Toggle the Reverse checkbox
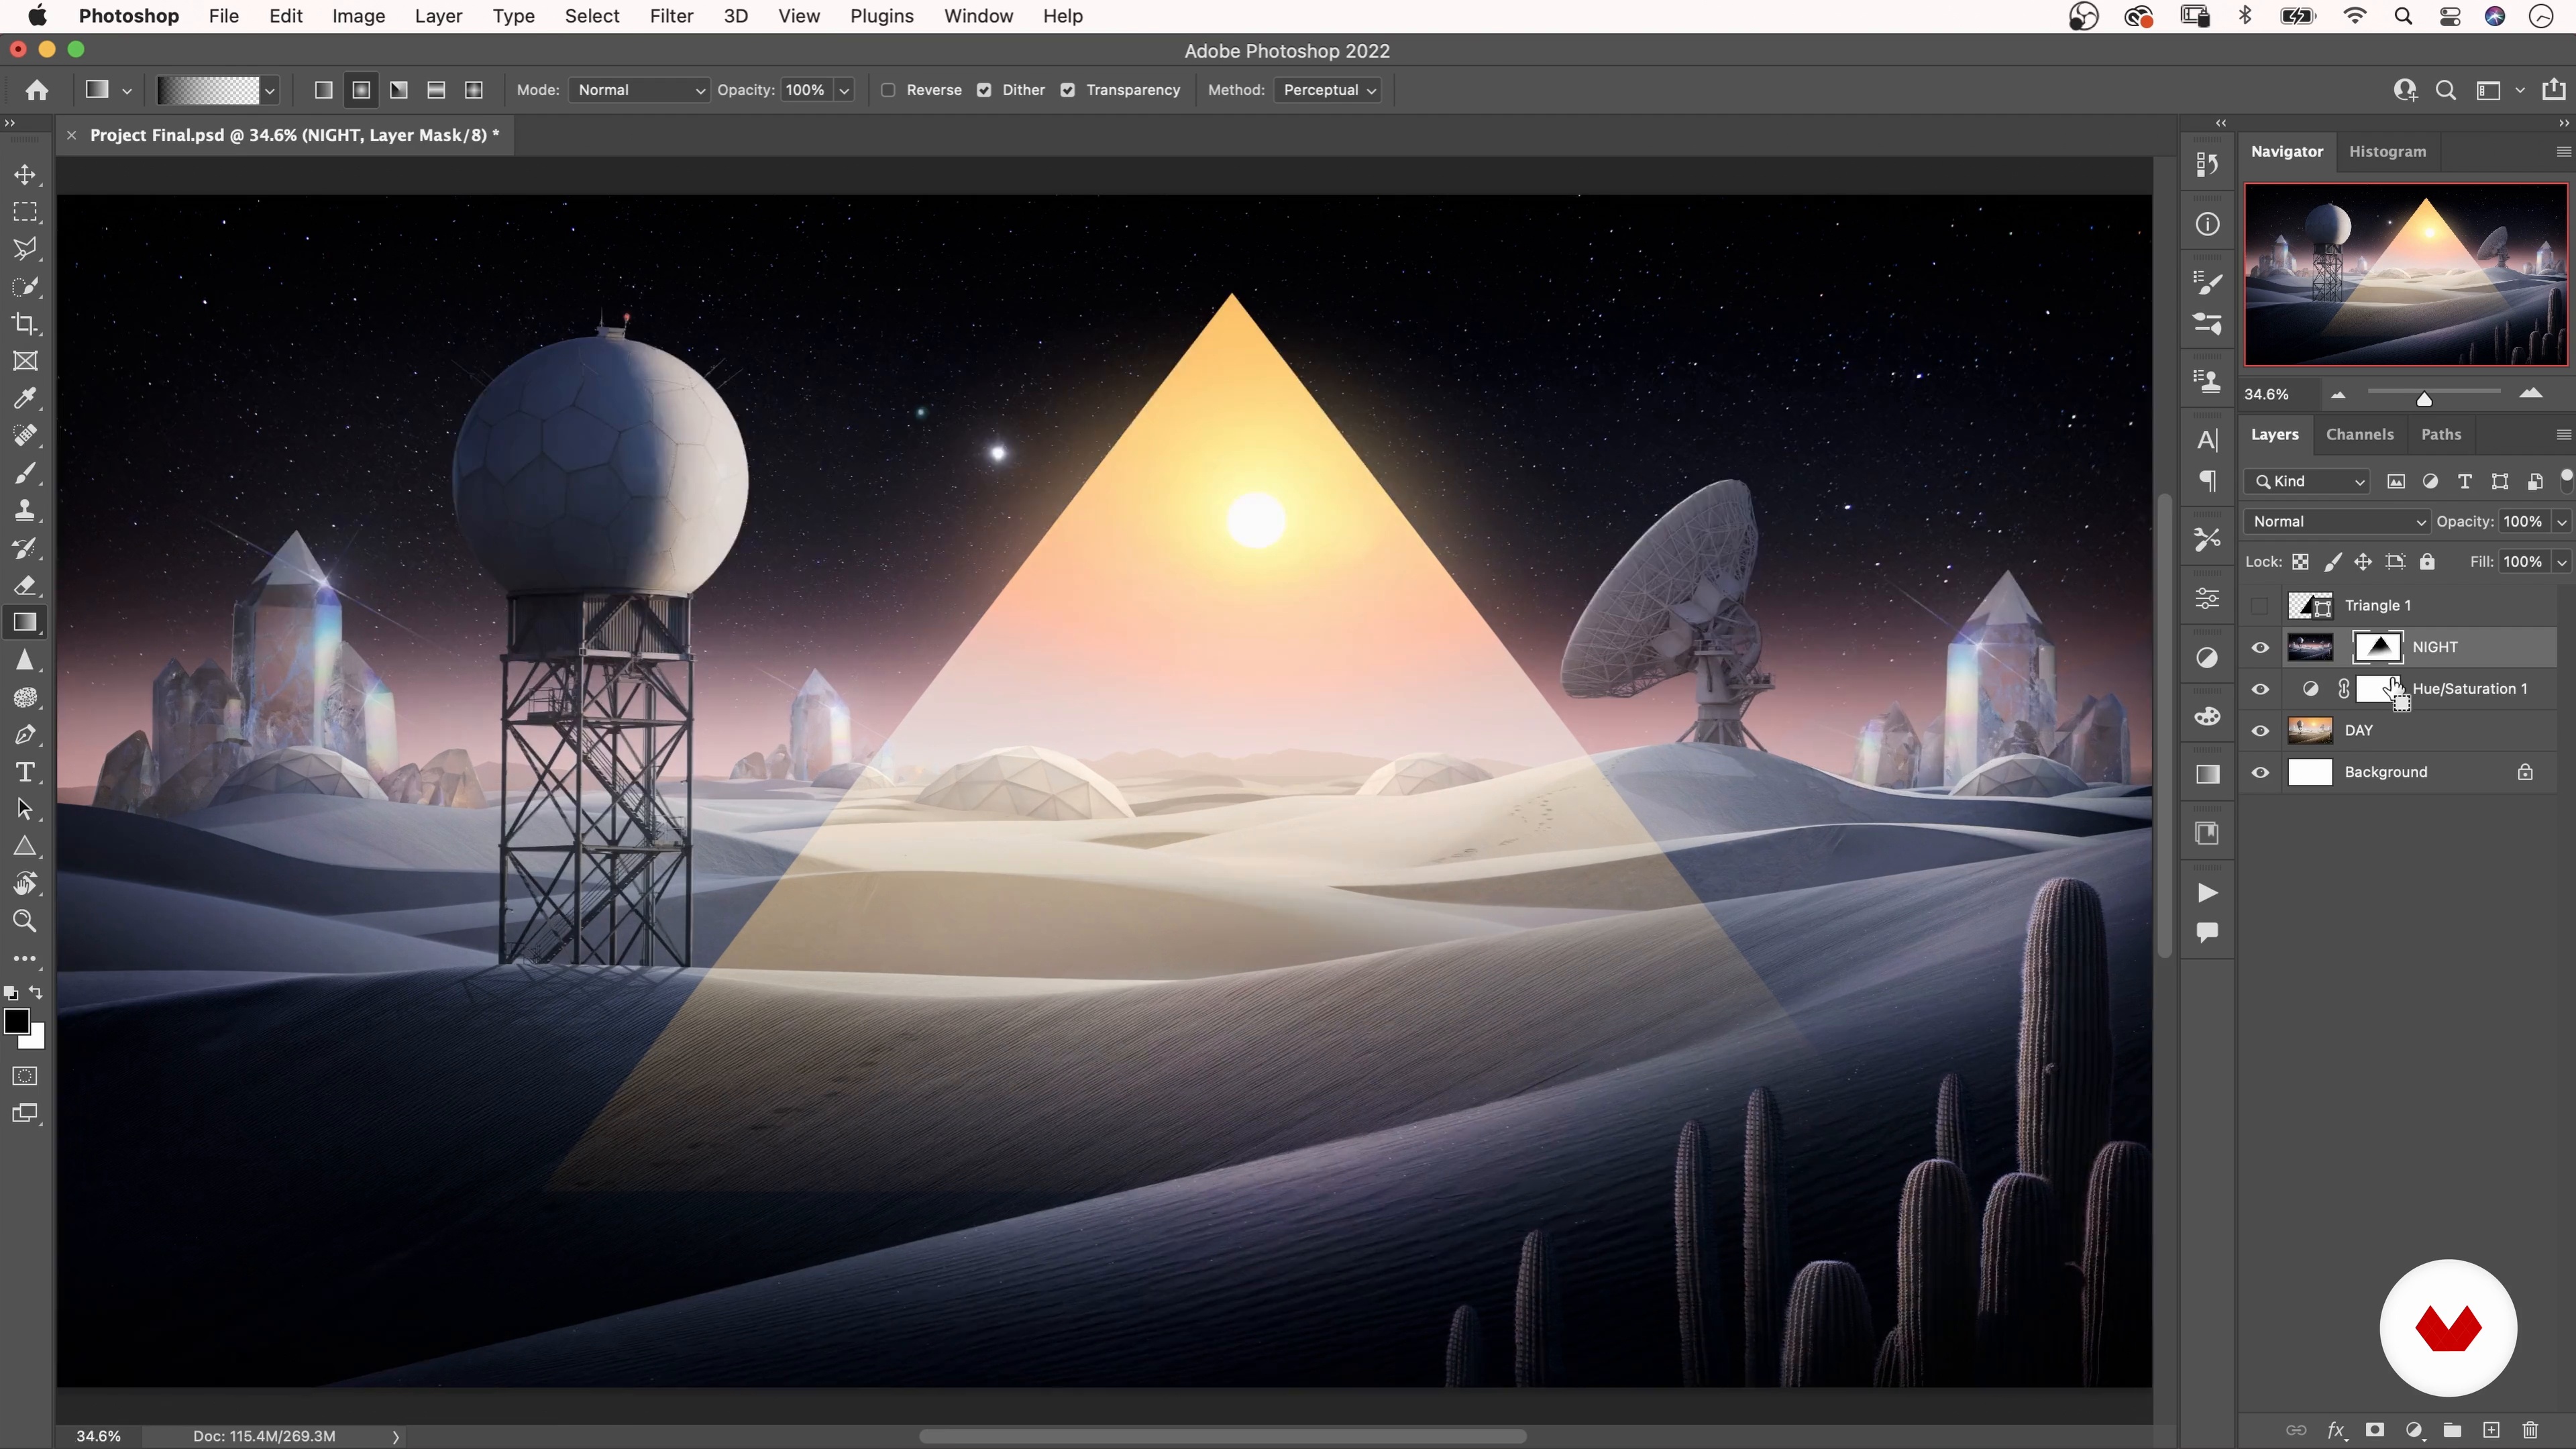This screenshot has height=1449, width=2576. coord(888,90)
